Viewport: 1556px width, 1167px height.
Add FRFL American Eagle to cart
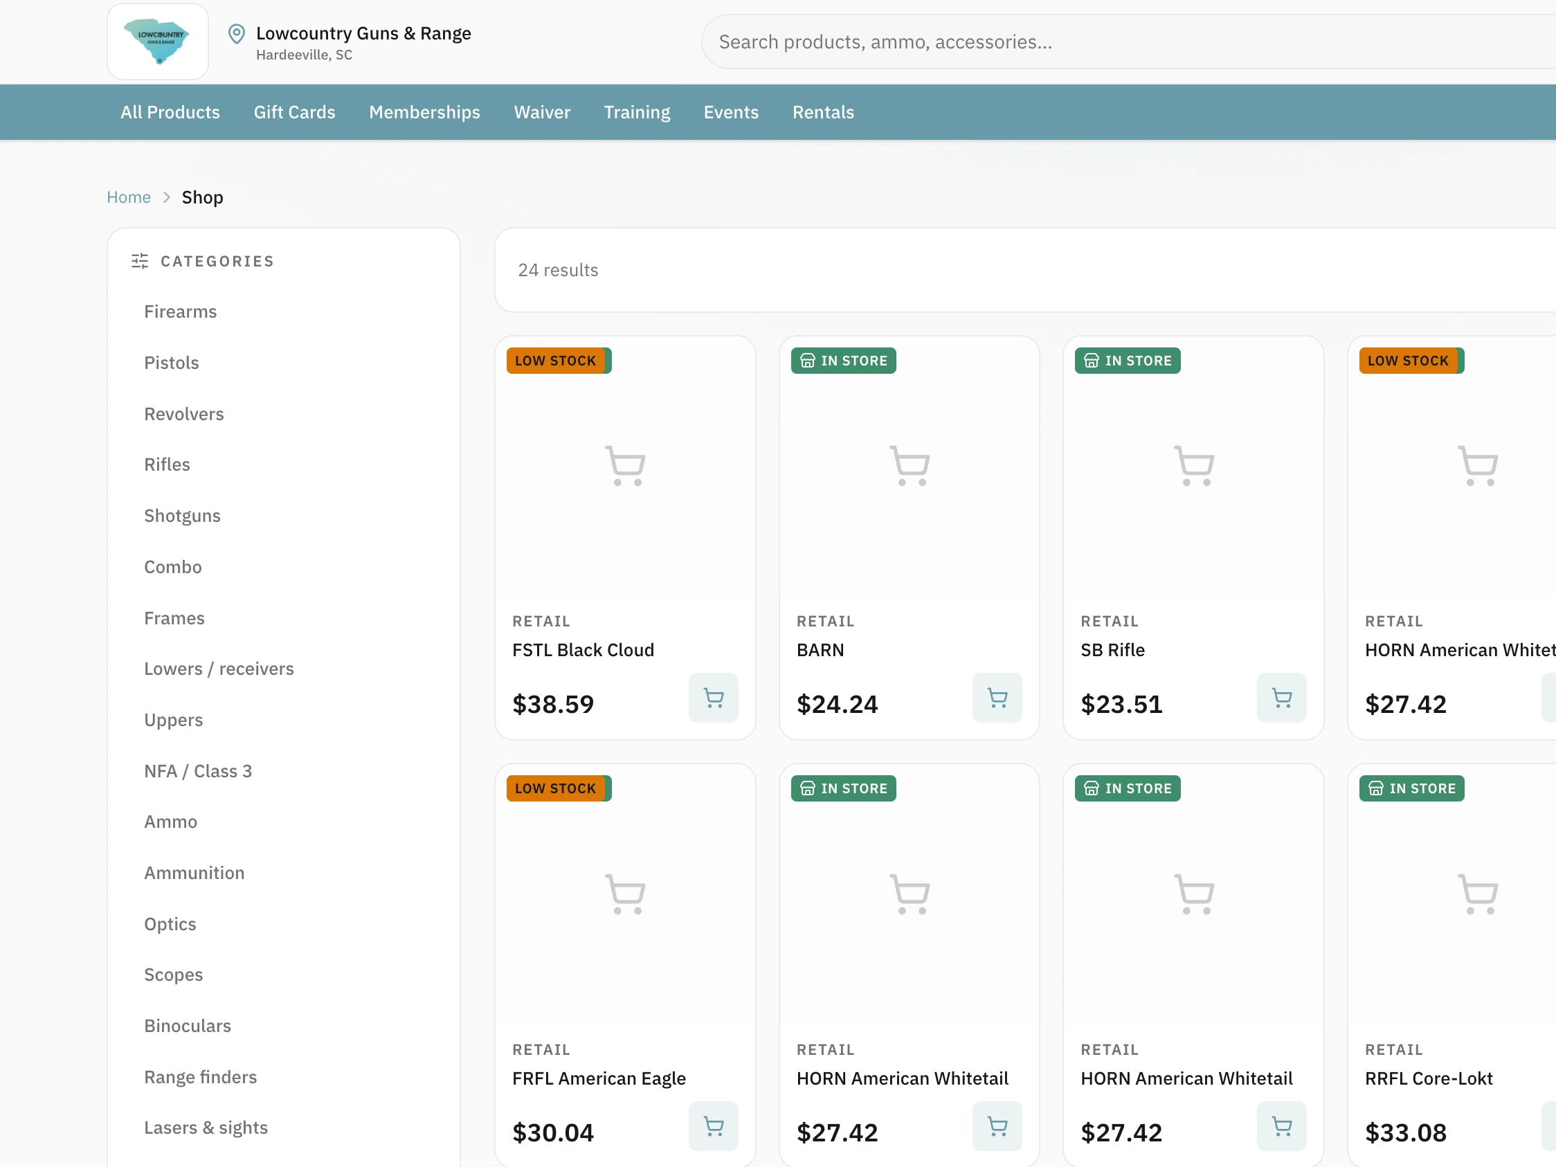click(x=714, y=1126)
